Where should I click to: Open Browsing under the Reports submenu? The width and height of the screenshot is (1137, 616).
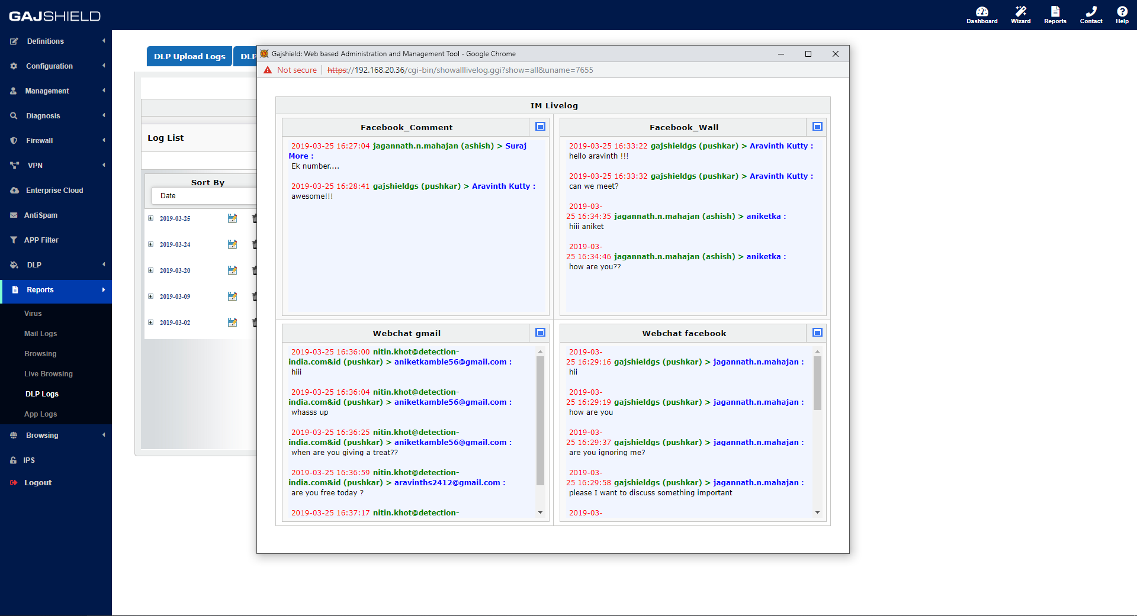[40, 354]
